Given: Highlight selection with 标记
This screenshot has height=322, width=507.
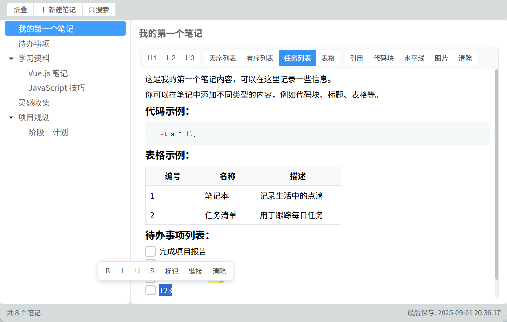Looking at the screenshot, I should [171, 271].
